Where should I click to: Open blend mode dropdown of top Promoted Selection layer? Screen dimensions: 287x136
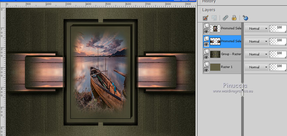(256, 28)
